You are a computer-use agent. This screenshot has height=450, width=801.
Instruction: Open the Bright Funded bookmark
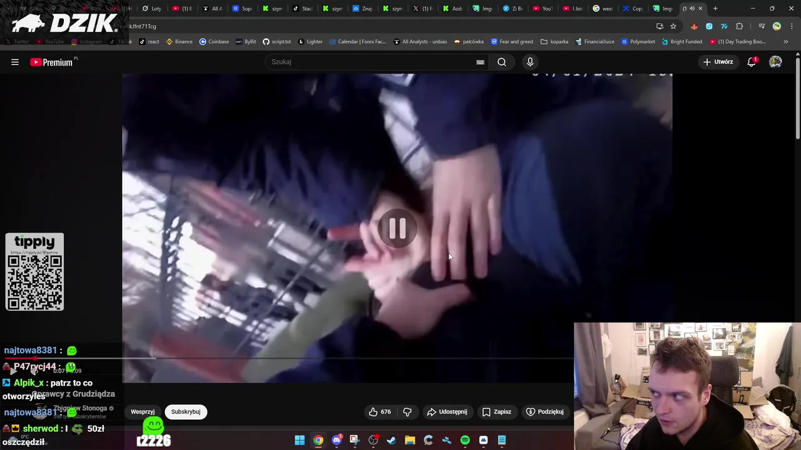pyautogui.click(x=681, y=42)
